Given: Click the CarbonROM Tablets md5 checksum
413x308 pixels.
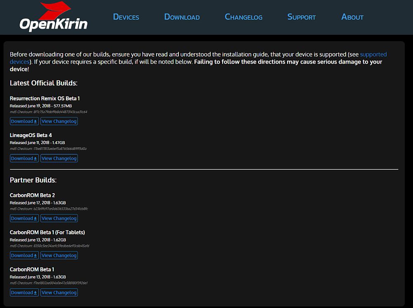Looking at the screenshot, I should (50, 246).
